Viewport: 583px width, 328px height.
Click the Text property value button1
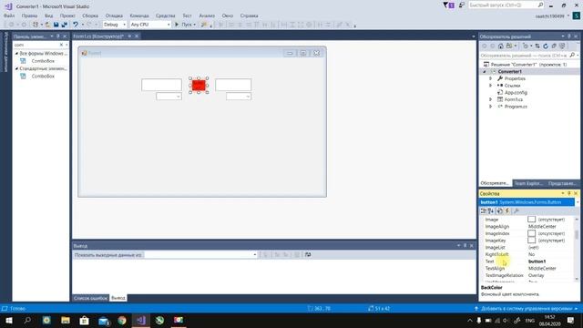click(x=537, y=261)
